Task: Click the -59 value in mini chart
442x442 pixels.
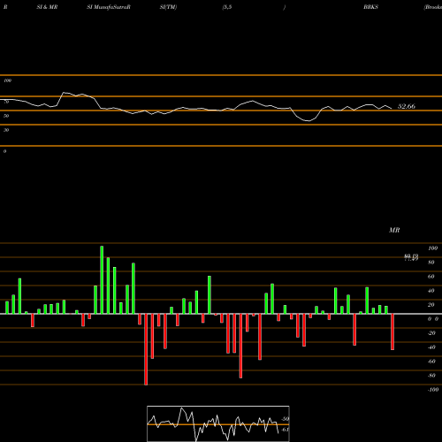Action: coord(285,419)
